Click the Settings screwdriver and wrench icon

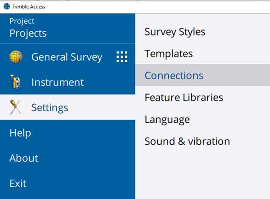[15, 107]
